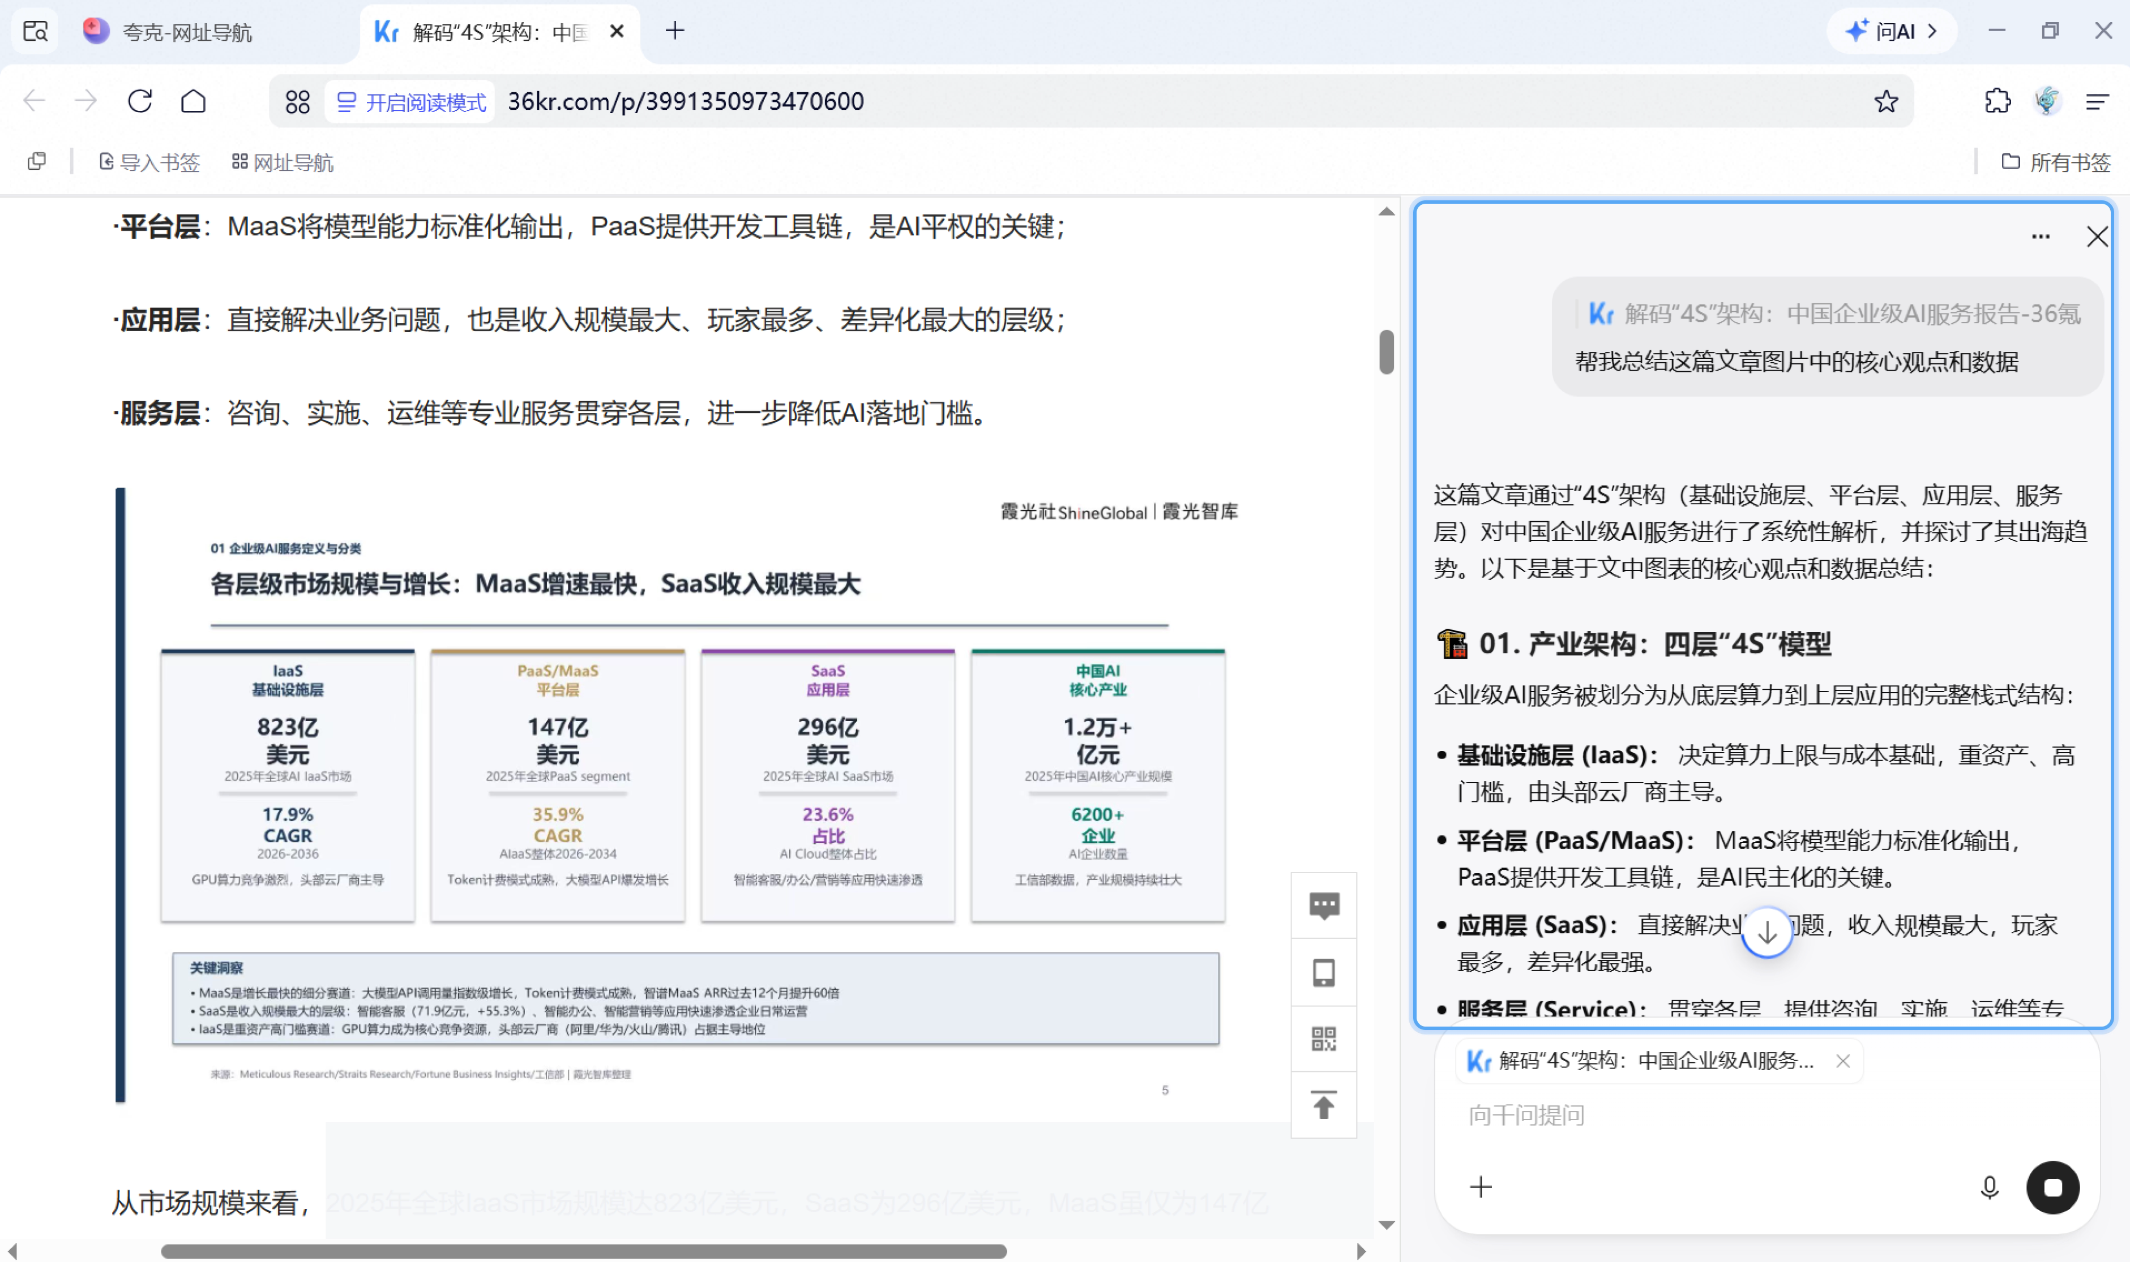Screen dimensions: 2130x1262
Task: Open a new browser tab
Action: (674, 32)
